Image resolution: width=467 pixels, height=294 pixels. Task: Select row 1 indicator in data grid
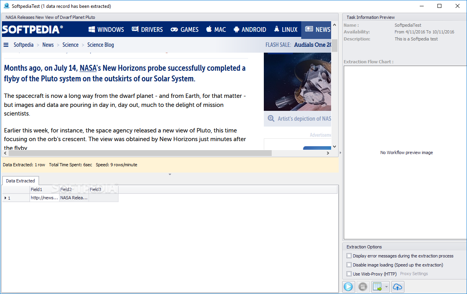tap(16, 198)
